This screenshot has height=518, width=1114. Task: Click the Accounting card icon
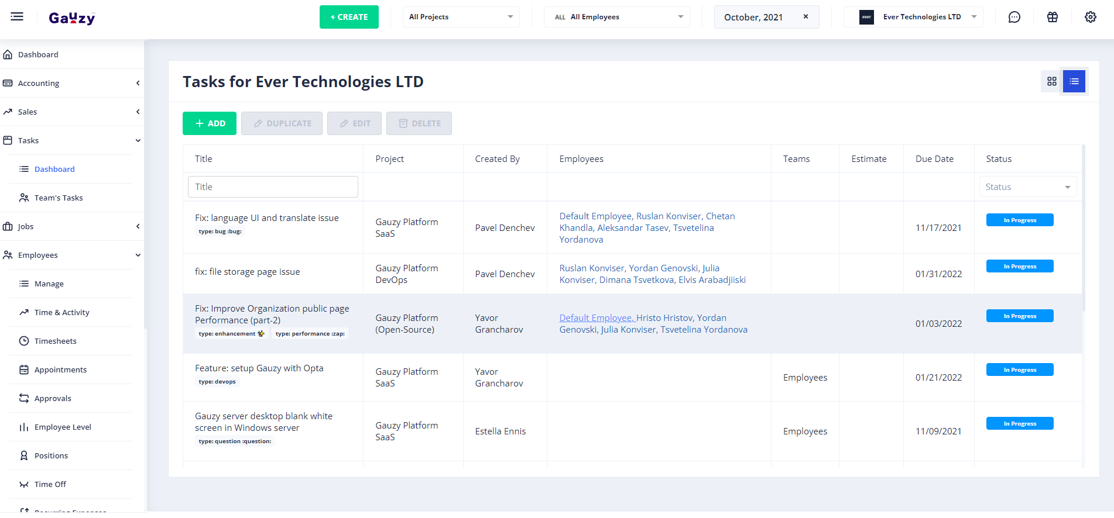pyautogui.click(x=8, y=83)
